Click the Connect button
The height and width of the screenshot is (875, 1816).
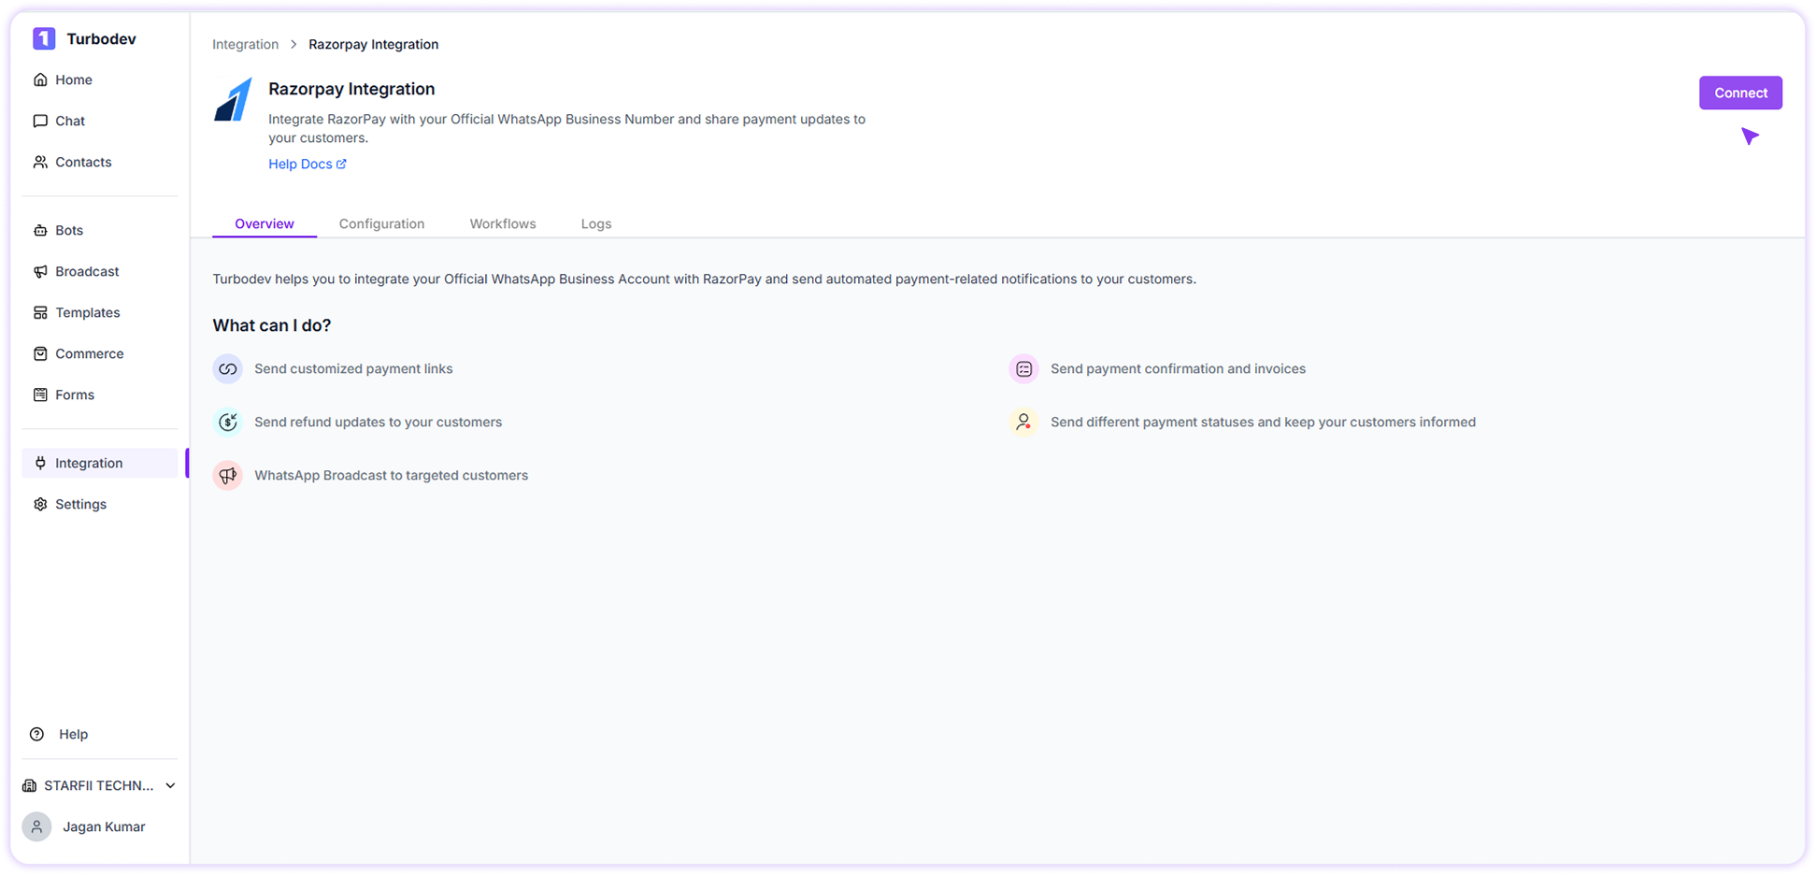click(1740, 93)
